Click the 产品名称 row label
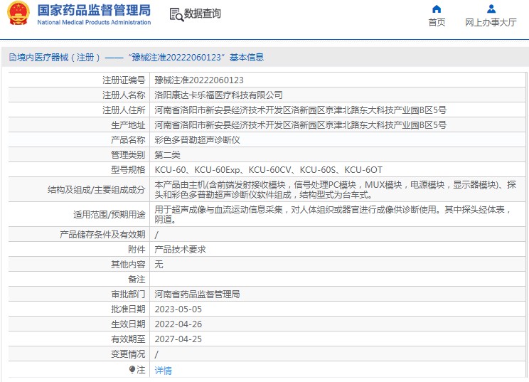This screenshot has width=529, height=382. tap(128, 139)
